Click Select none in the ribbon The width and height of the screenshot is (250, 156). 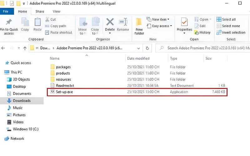(x=228, y=26)
